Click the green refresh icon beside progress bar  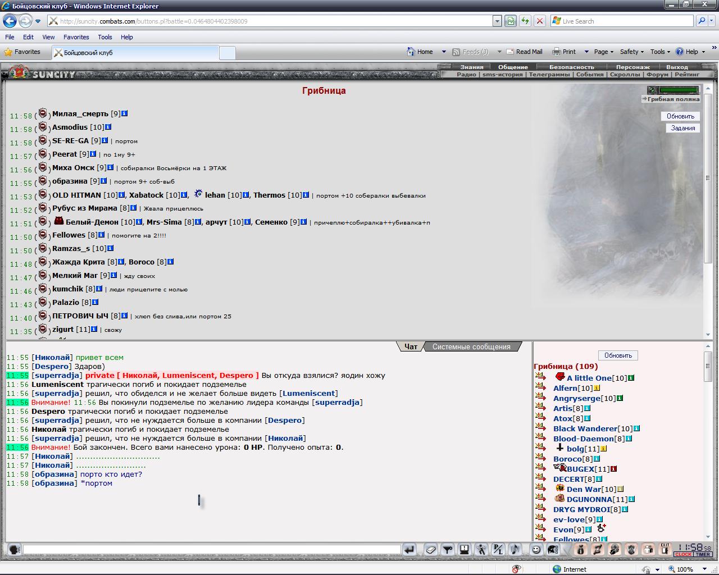pyautogui.click(x=652, y=90)
